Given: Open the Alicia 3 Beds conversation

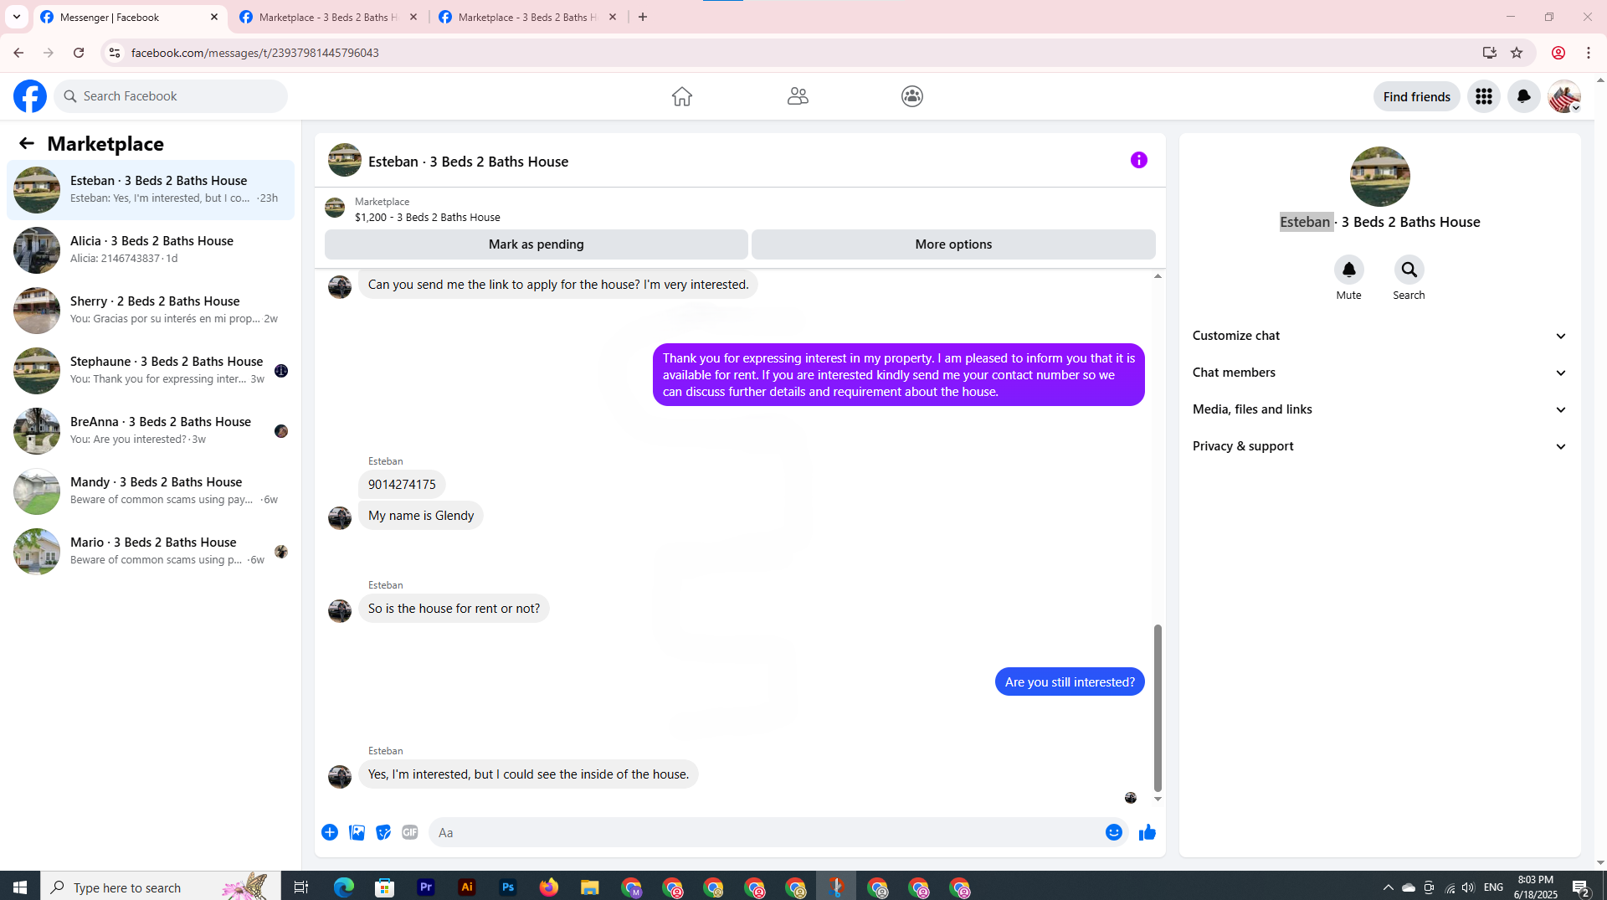Looking at the screenshot, I should [x=151, y=250].
